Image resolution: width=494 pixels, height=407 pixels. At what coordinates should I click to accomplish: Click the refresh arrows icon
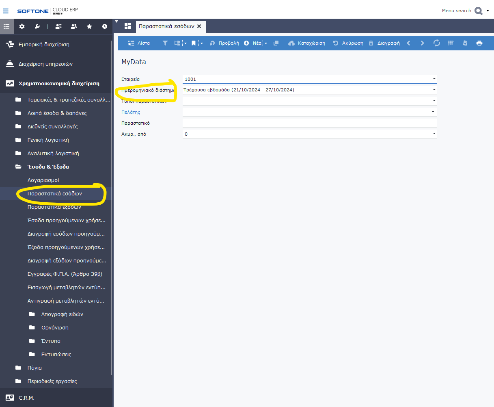[437, 43]
